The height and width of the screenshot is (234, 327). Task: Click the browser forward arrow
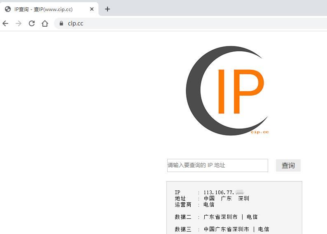[x=19, y=23]
